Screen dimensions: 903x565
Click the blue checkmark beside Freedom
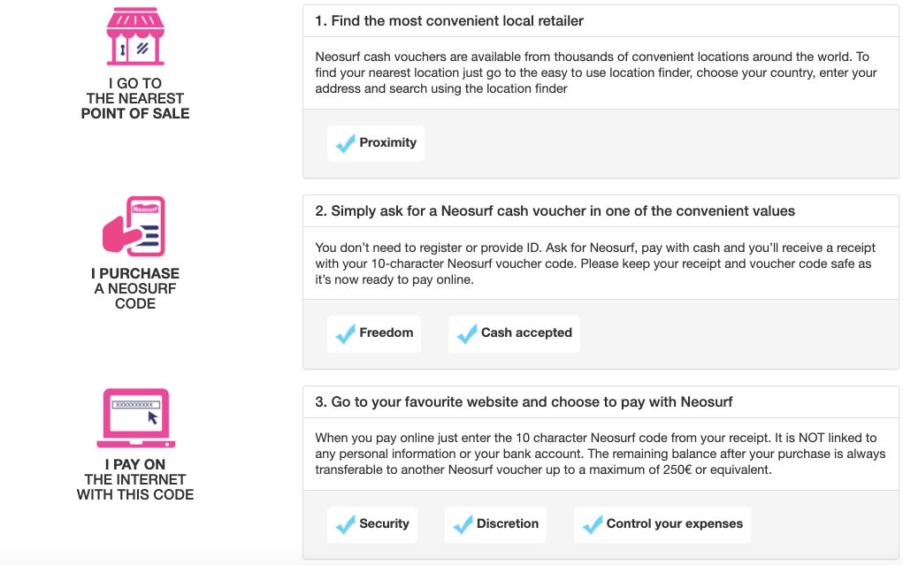pyautogui.click(x=345, y=333)
